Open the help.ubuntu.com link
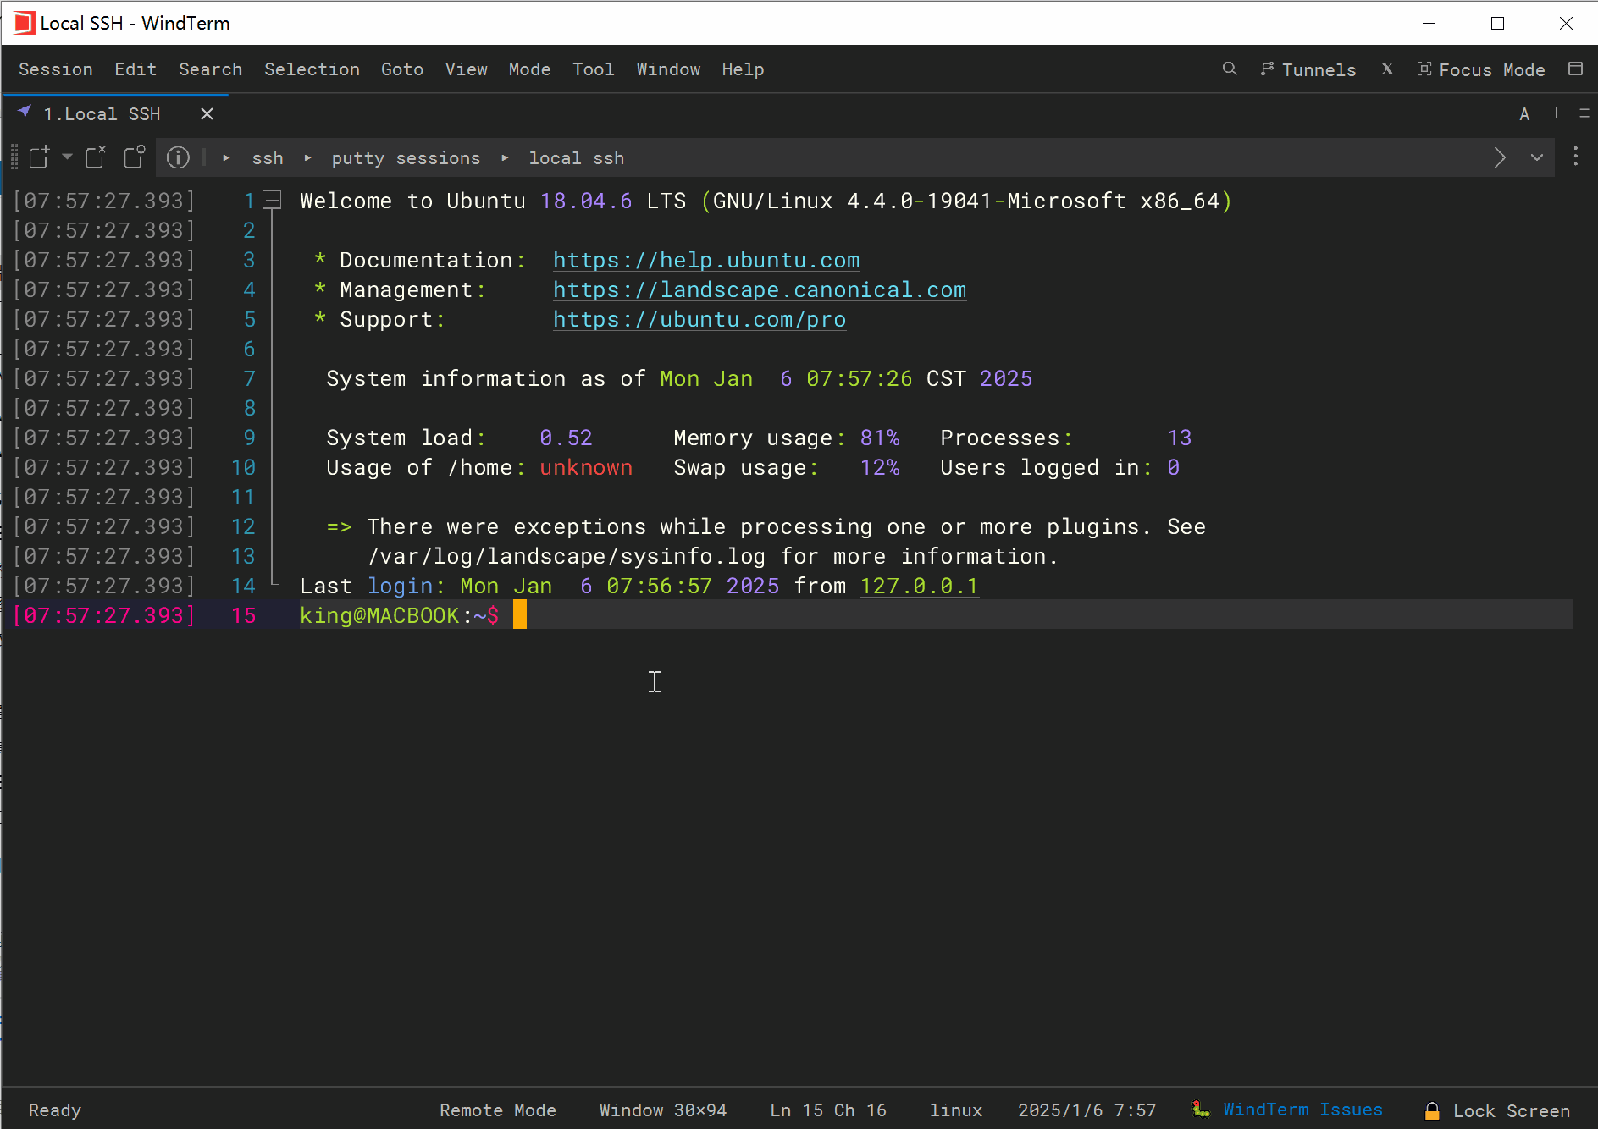 [705, 261]
